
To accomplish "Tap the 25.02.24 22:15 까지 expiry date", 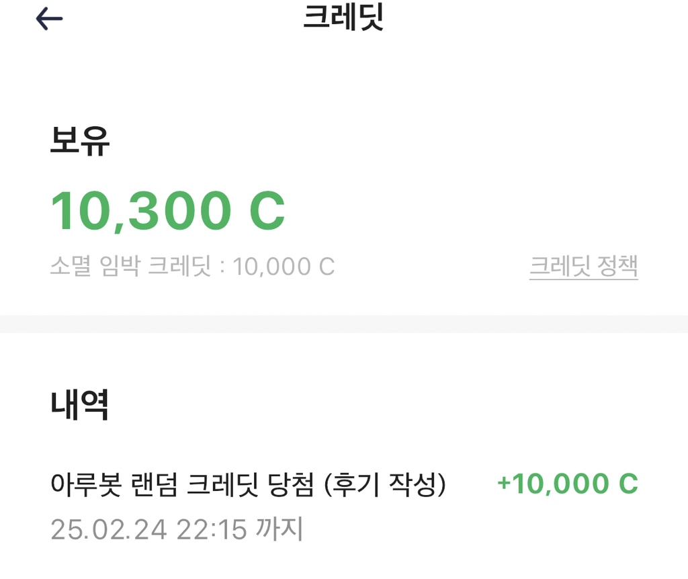I will [x=177, y=529].
